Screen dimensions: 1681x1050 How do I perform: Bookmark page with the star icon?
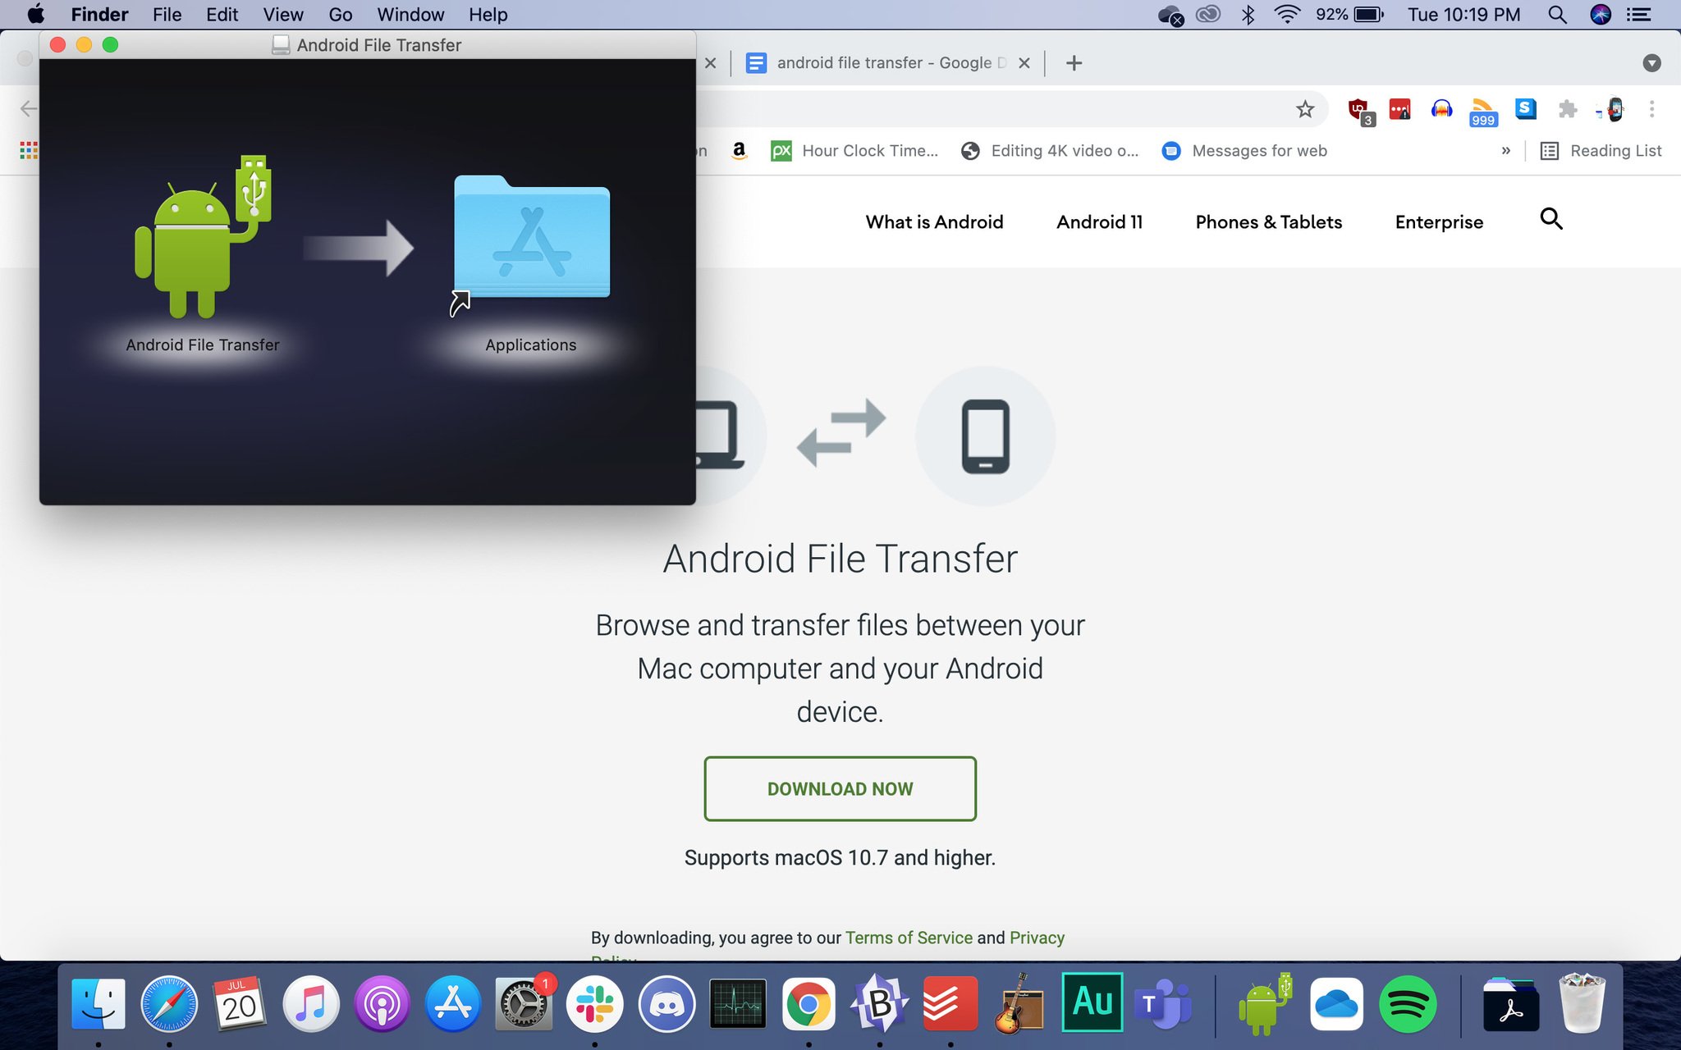pos(1305,109)
